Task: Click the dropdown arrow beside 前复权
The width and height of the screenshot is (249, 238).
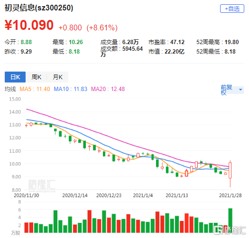Action: 240,90
